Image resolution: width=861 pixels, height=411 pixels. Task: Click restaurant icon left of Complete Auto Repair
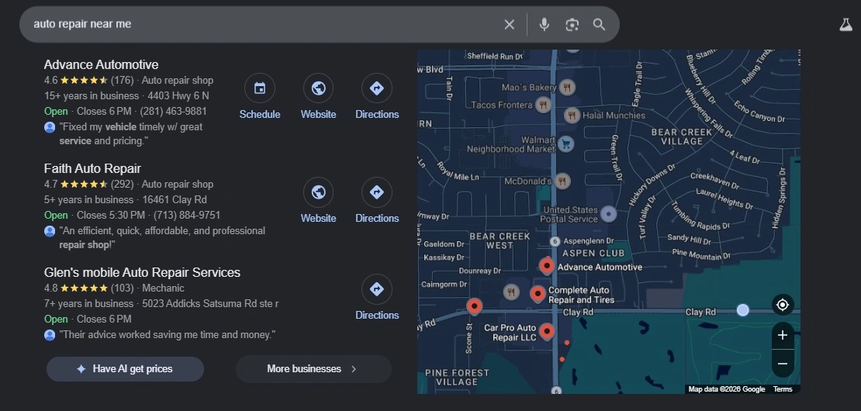coord(511,292)
